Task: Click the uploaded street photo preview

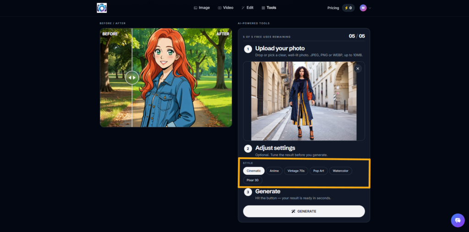Action: pos(304,101)
